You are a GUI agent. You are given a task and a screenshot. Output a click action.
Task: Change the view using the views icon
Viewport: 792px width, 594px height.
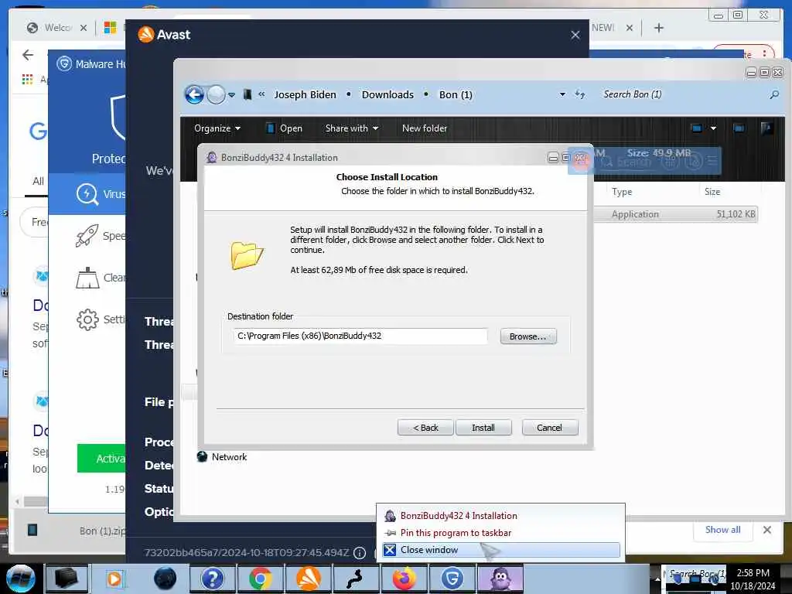point(697,128)
